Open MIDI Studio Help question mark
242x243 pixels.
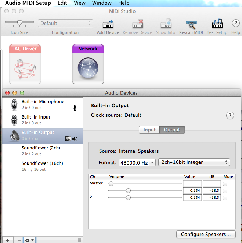click(x=236, y=23)
